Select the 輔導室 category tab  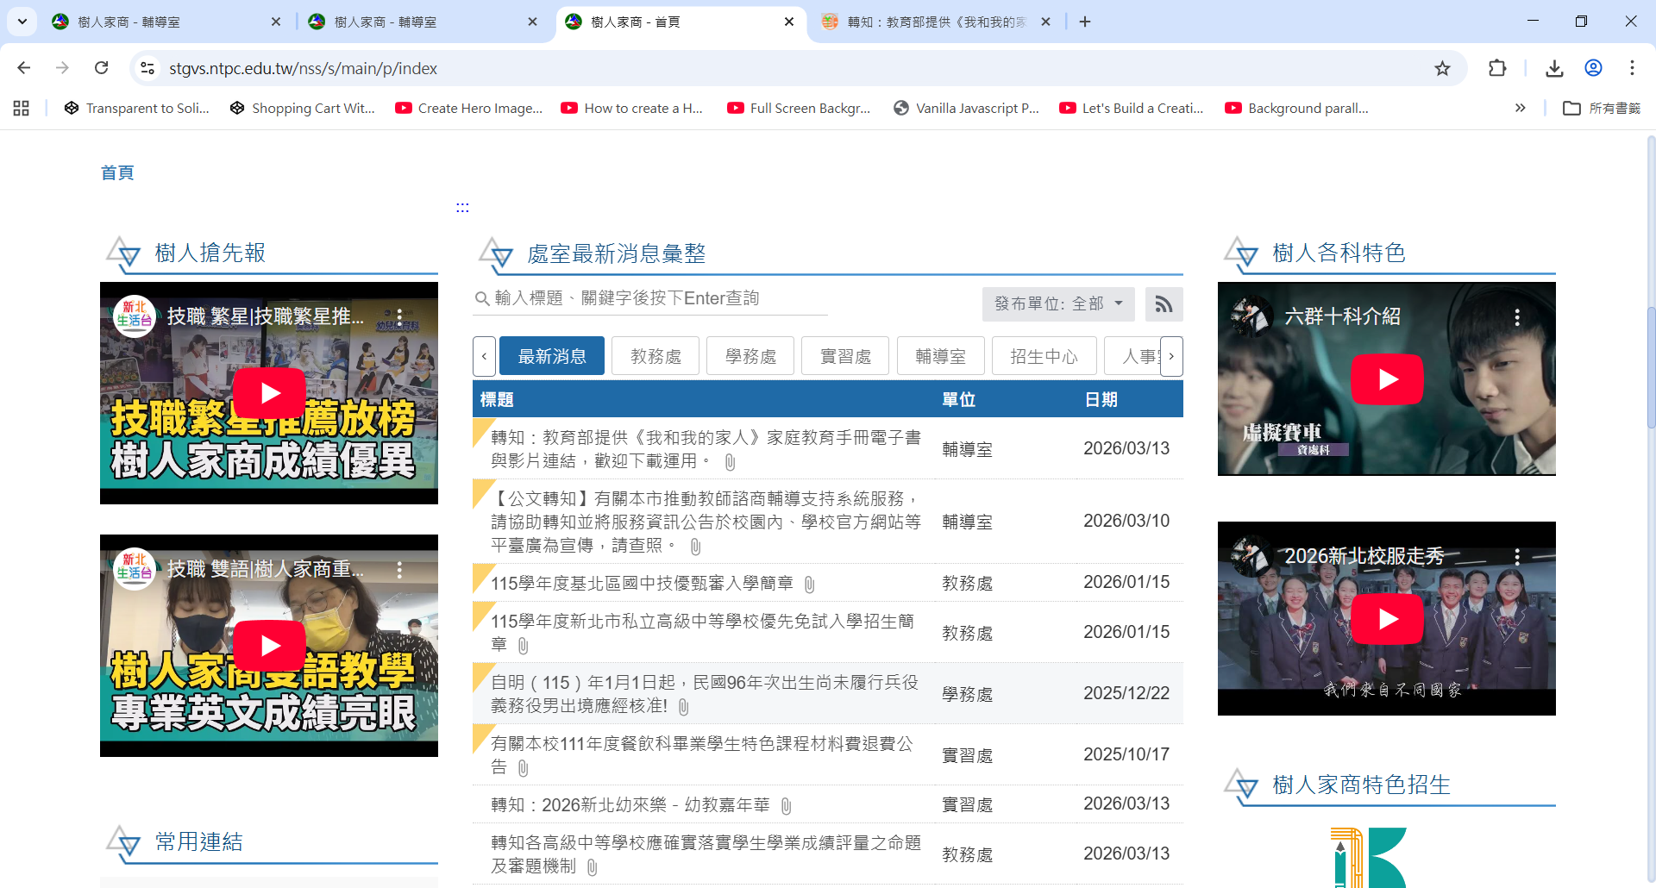940,356
